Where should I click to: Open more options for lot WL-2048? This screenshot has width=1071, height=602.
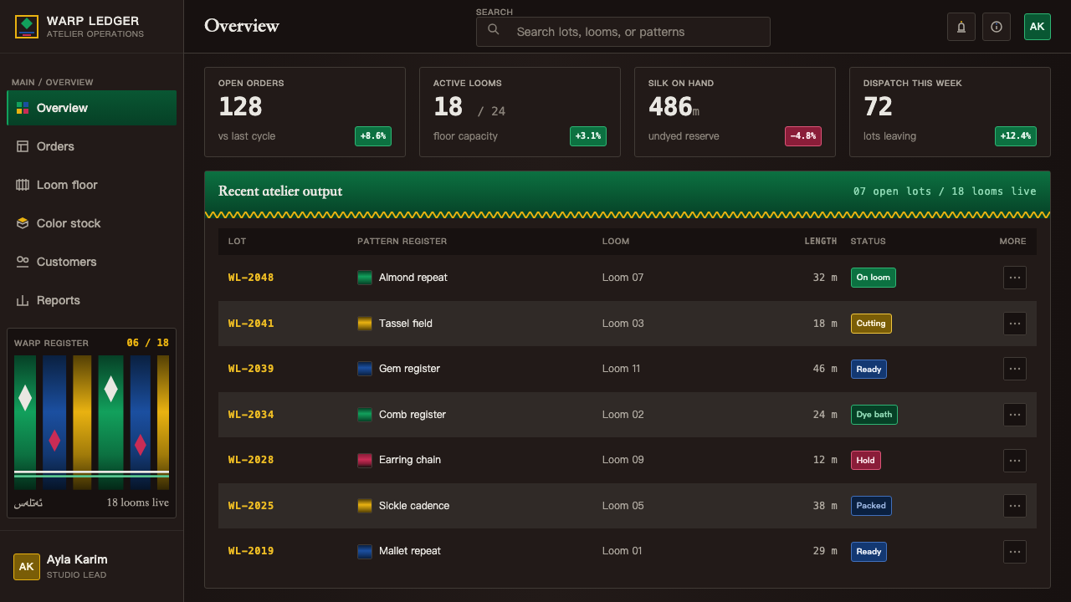pyautogui.click(x=1015, y=278)
